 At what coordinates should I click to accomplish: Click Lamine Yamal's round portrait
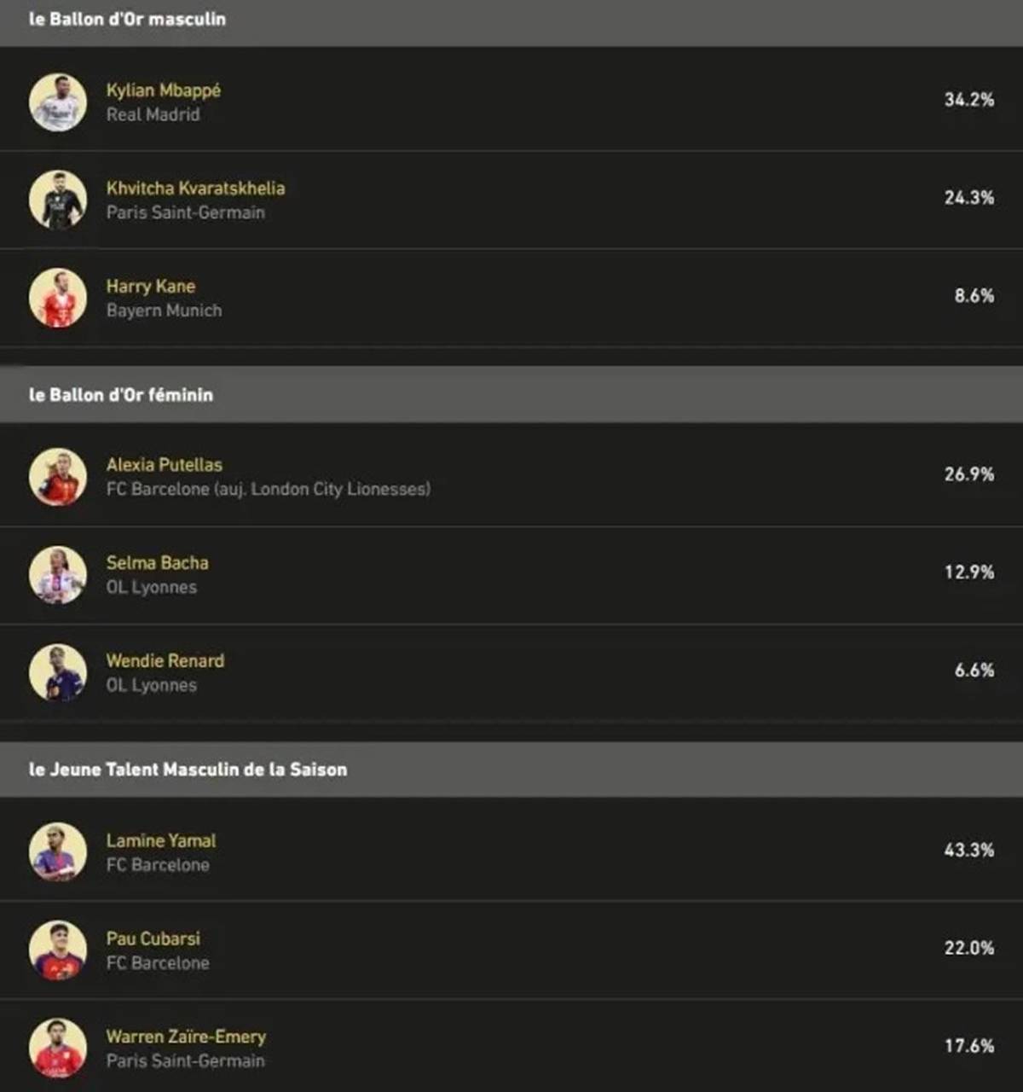tap(58, 851)
